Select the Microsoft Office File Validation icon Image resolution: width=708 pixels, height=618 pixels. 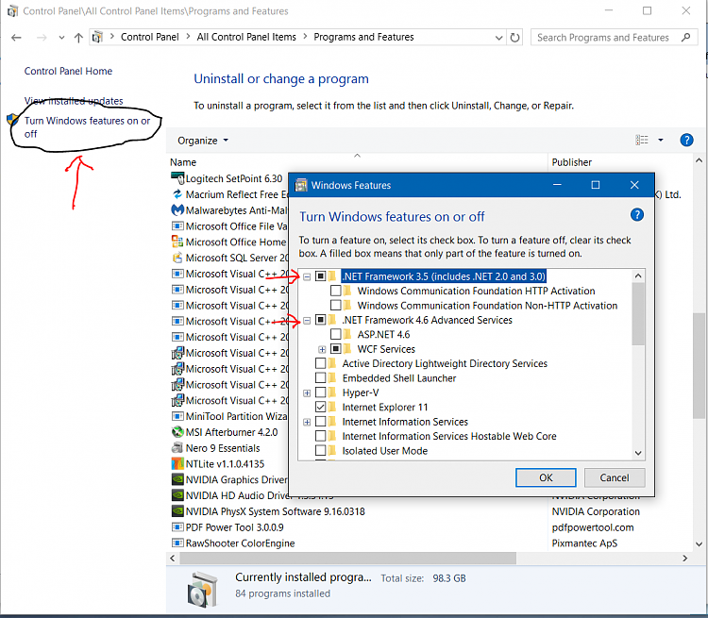tap(177, 225)
